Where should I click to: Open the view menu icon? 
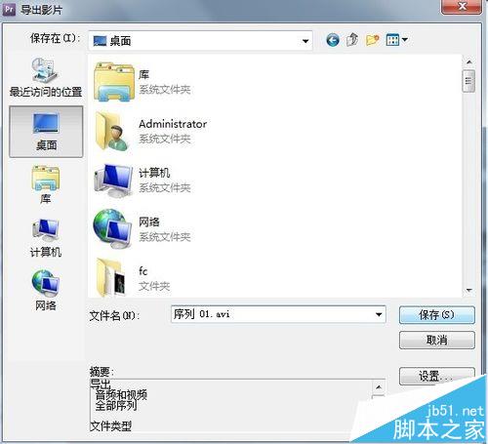(396, 40)
